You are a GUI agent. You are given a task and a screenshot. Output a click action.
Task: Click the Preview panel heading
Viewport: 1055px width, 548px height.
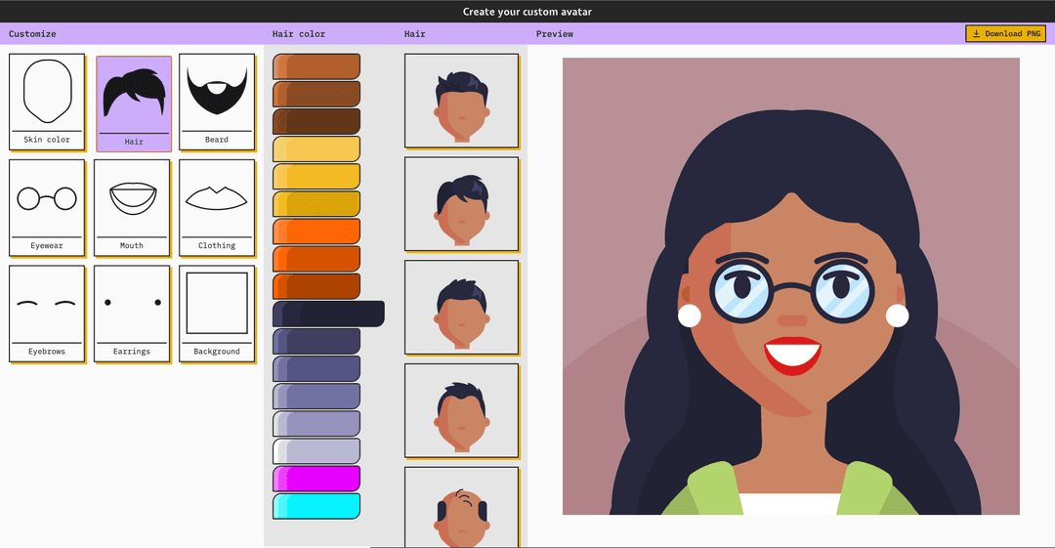[555, 33]
